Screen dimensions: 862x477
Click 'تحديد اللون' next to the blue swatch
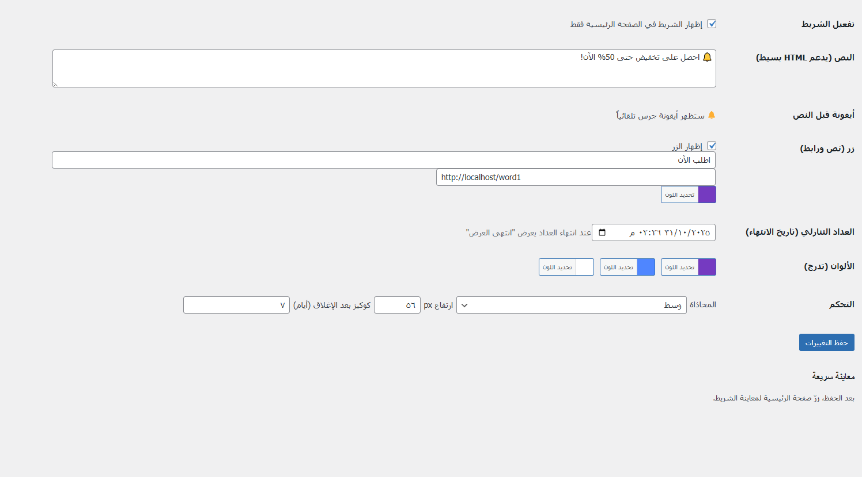click(618, 267)
